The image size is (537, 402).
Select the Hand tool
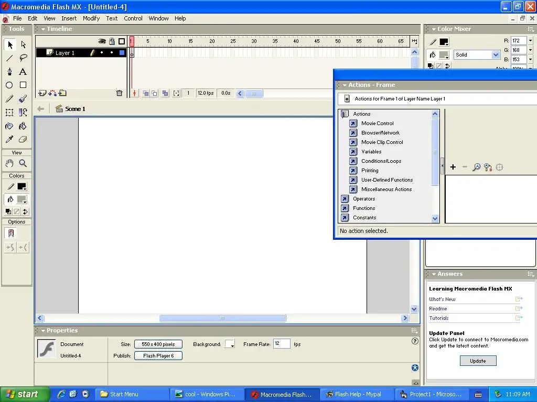click(x=9, y=163)
